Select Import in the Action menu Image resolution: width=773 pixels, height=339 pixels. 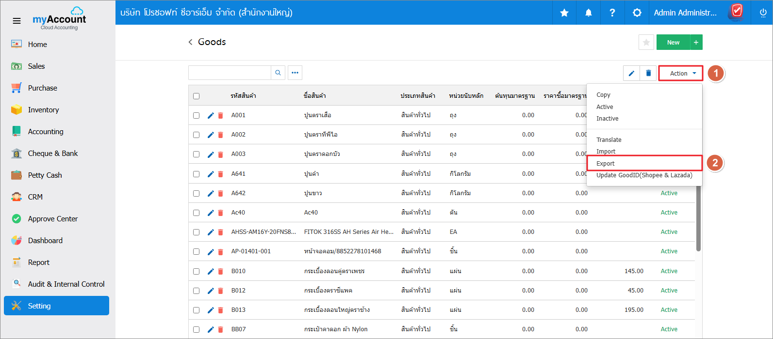[606, 152]
